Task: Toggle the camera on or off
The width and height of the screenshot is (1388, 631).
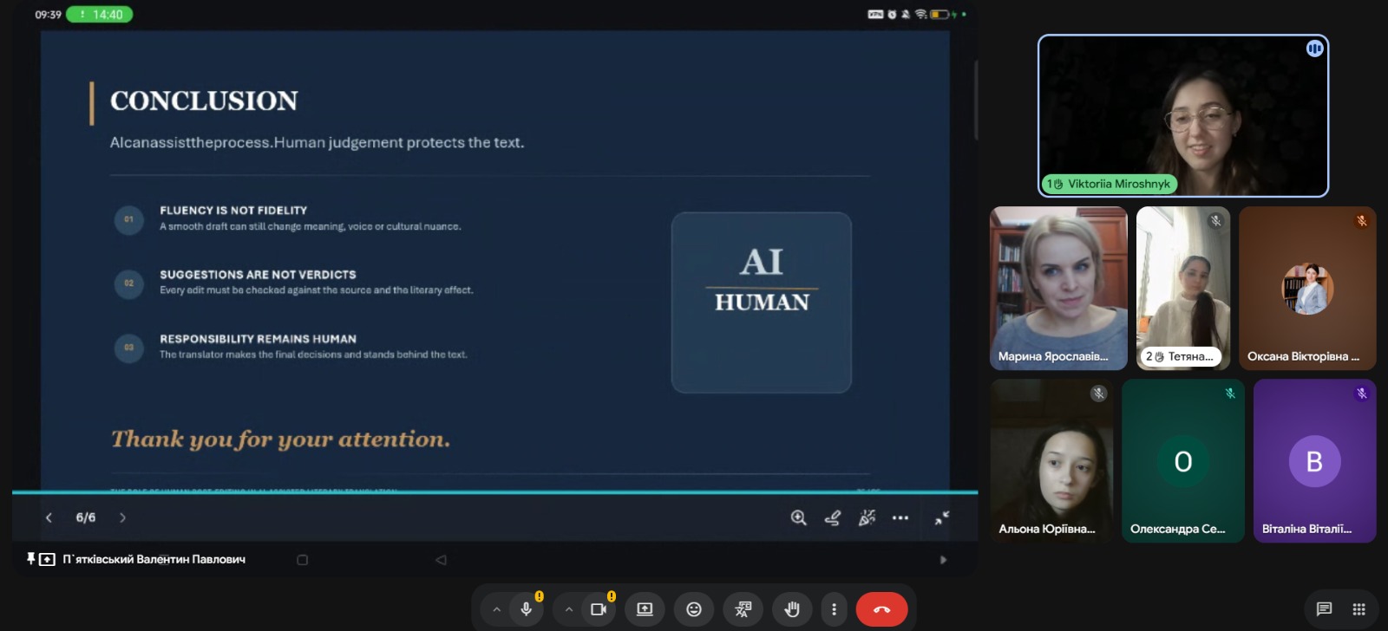Action: point(599,609)
